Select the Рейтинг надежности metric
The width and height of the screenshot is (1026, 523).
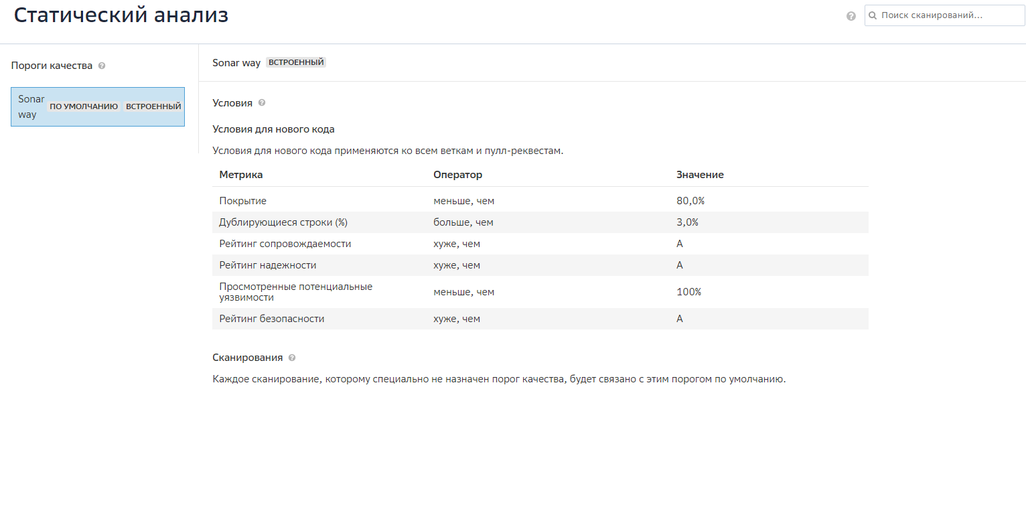[268, 265]
